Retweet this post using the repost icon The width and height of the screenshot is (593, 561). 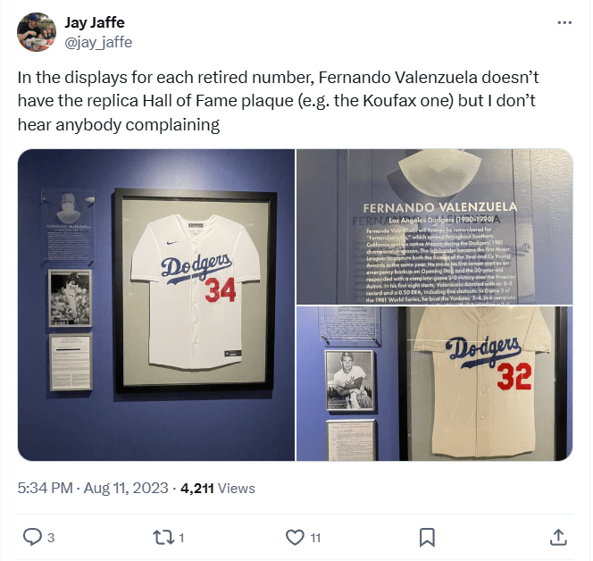coord(163,537)
